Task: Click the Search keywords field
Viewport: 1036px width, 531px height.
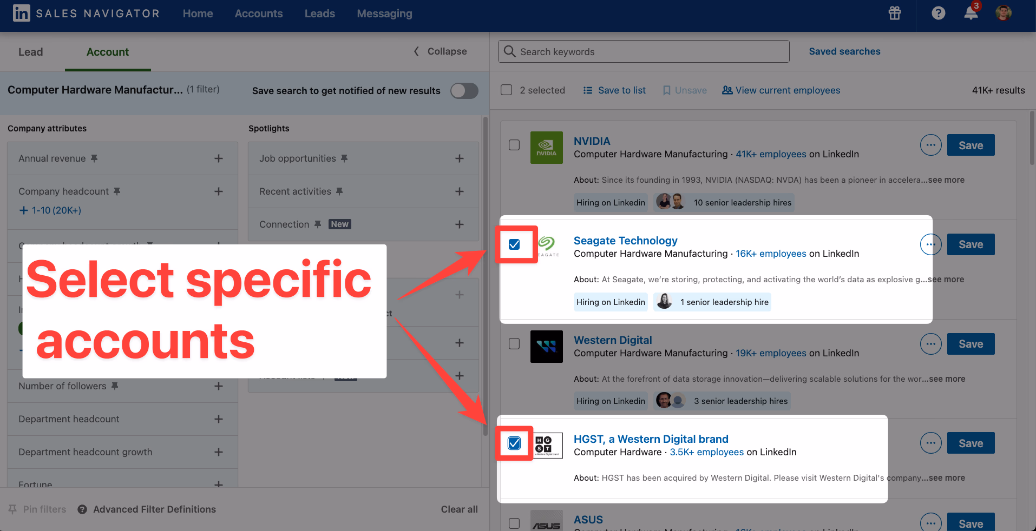Action: [x=644, y=51]
